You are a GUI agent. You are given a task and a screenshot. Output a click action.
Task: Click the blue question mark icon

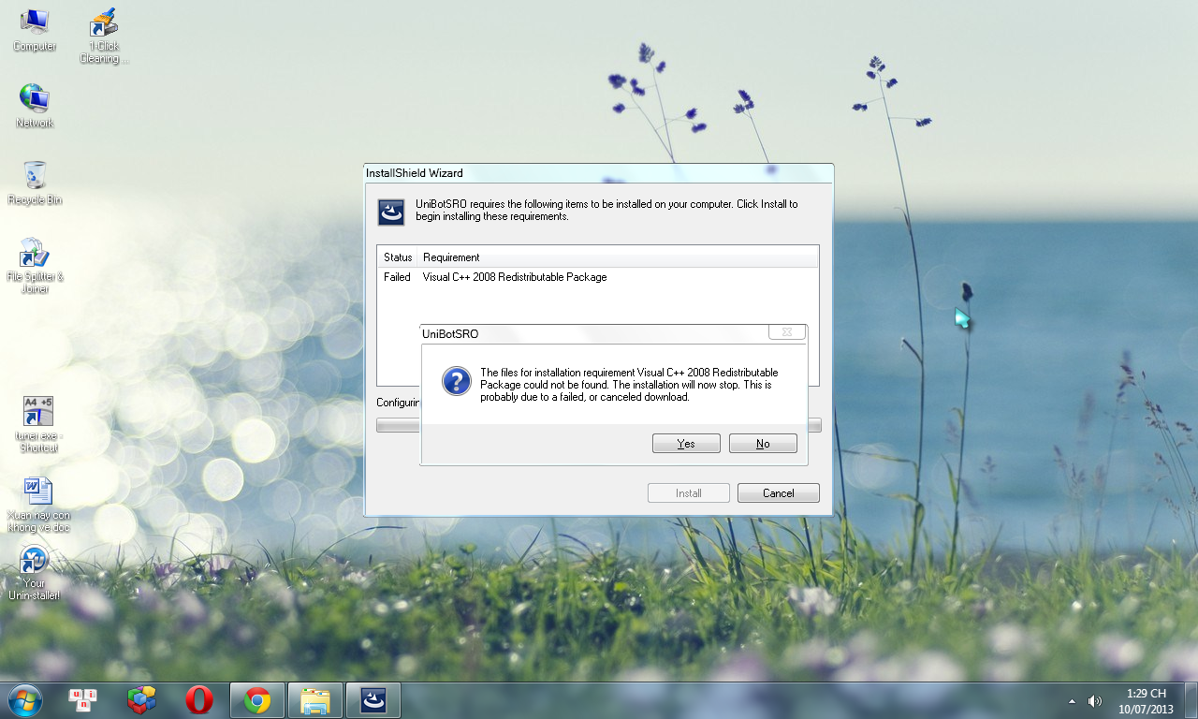[456, 381]
